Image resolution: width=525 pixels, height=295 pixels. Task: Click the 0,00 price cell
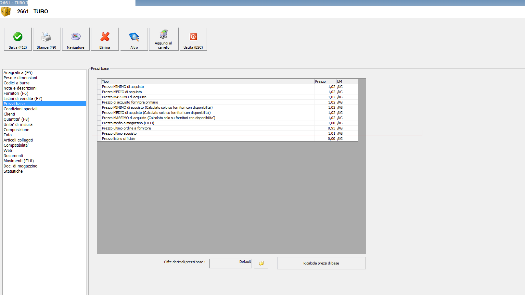click(x=325, y=139)
